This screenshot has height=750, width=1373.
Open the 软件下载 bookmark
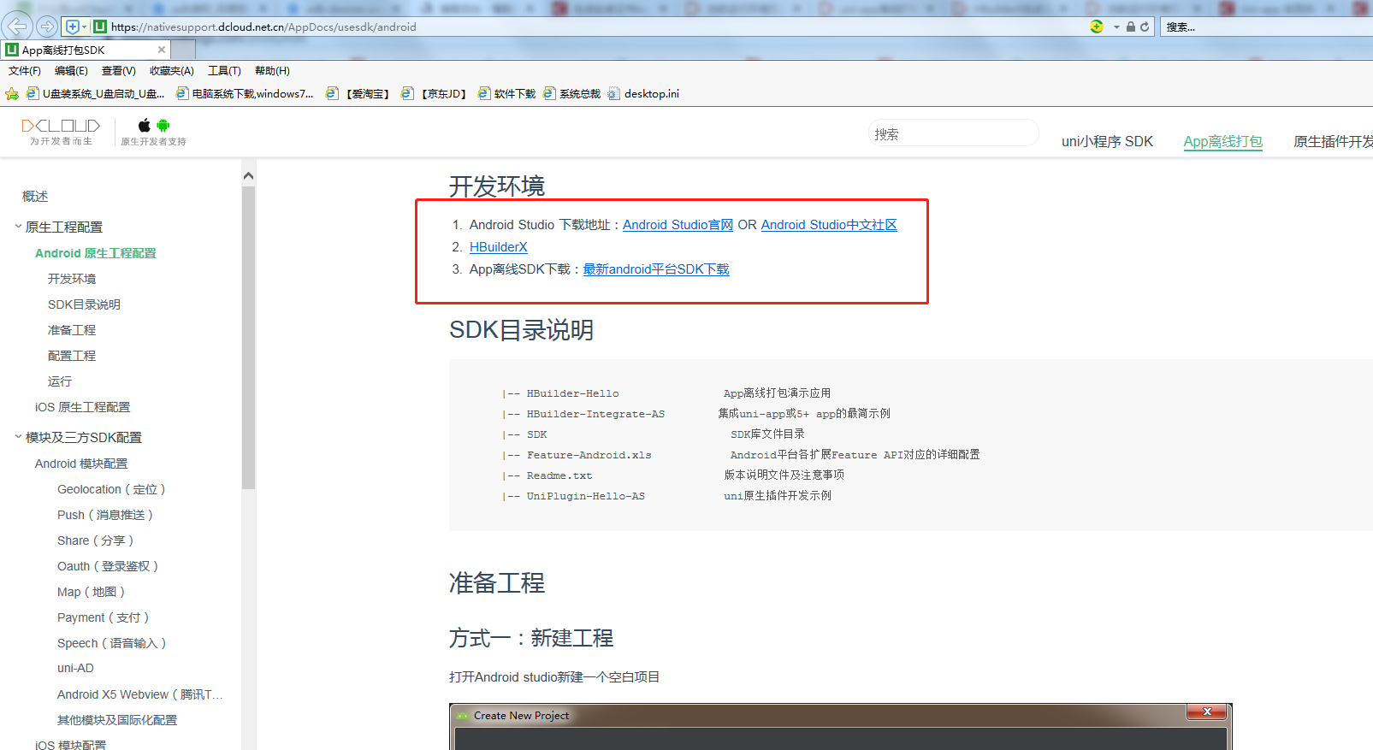(x=506, y=94)
